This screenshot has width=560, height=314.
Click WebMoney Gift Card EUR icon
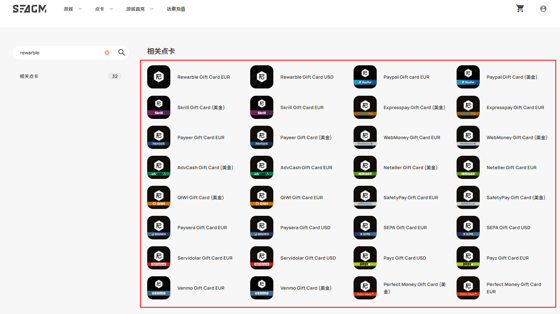tap(365, 138)
